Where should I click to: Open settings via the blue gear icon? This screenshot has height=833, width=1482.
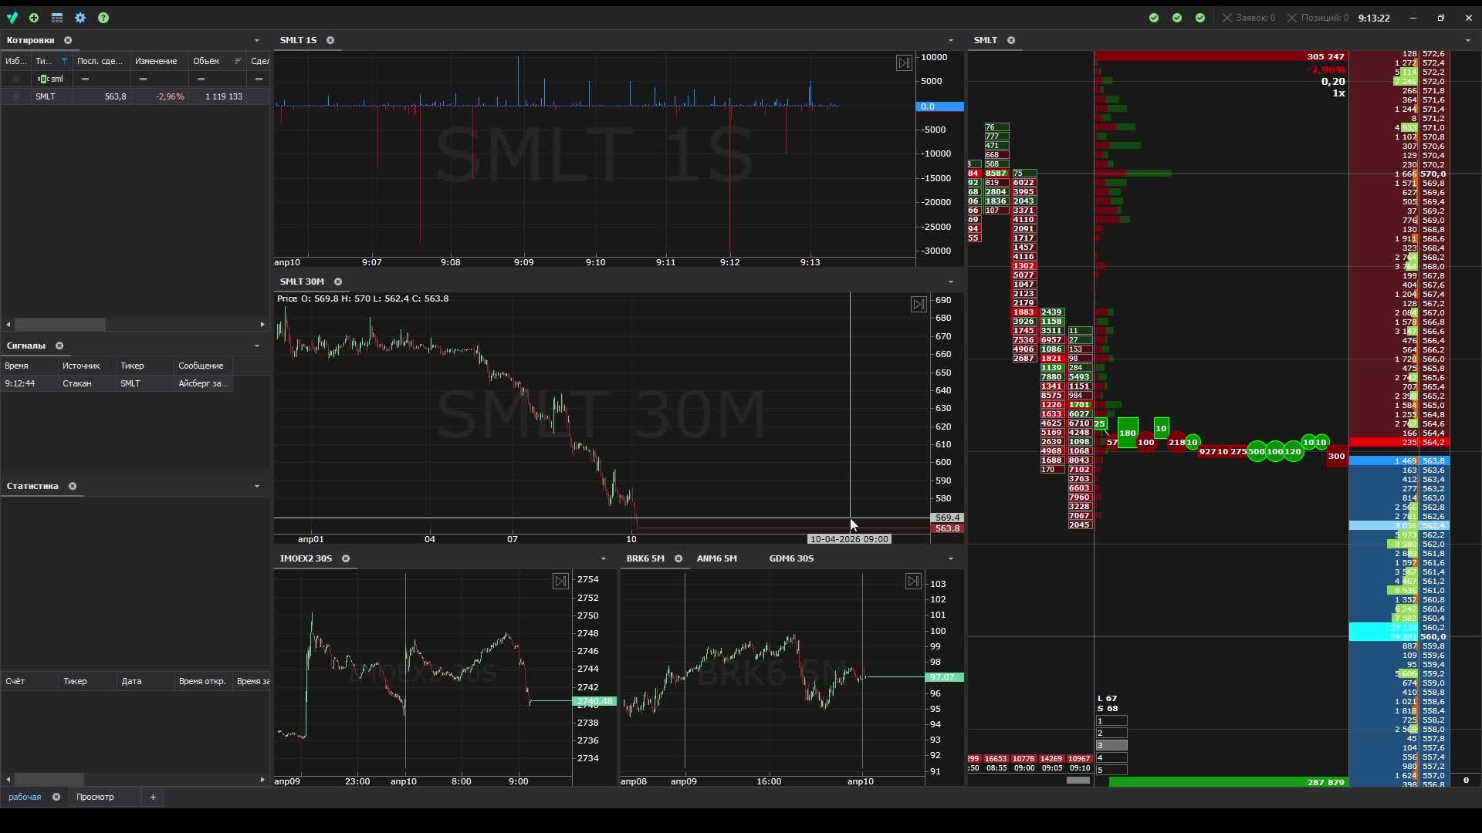click(x=80, y=17)
